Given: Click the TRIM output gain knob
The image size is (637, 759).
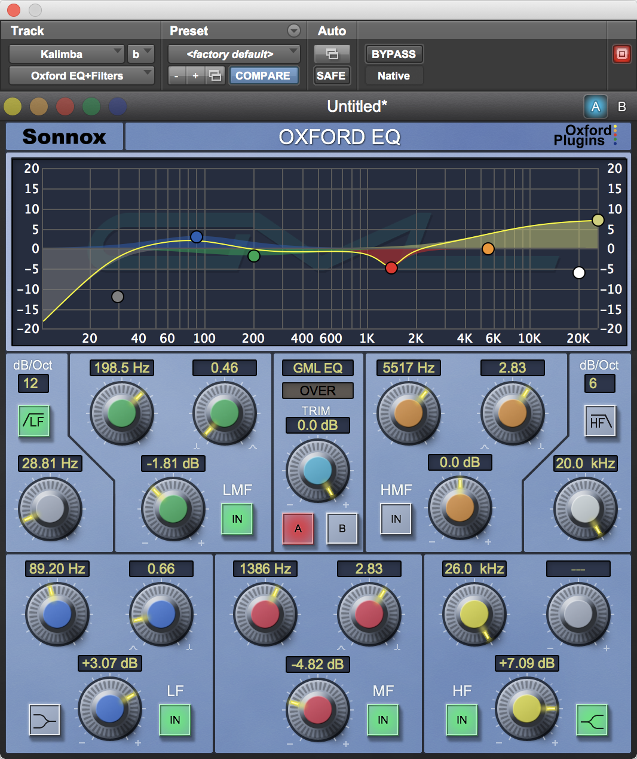Looking at the screenshot, I should pos(317,471).
